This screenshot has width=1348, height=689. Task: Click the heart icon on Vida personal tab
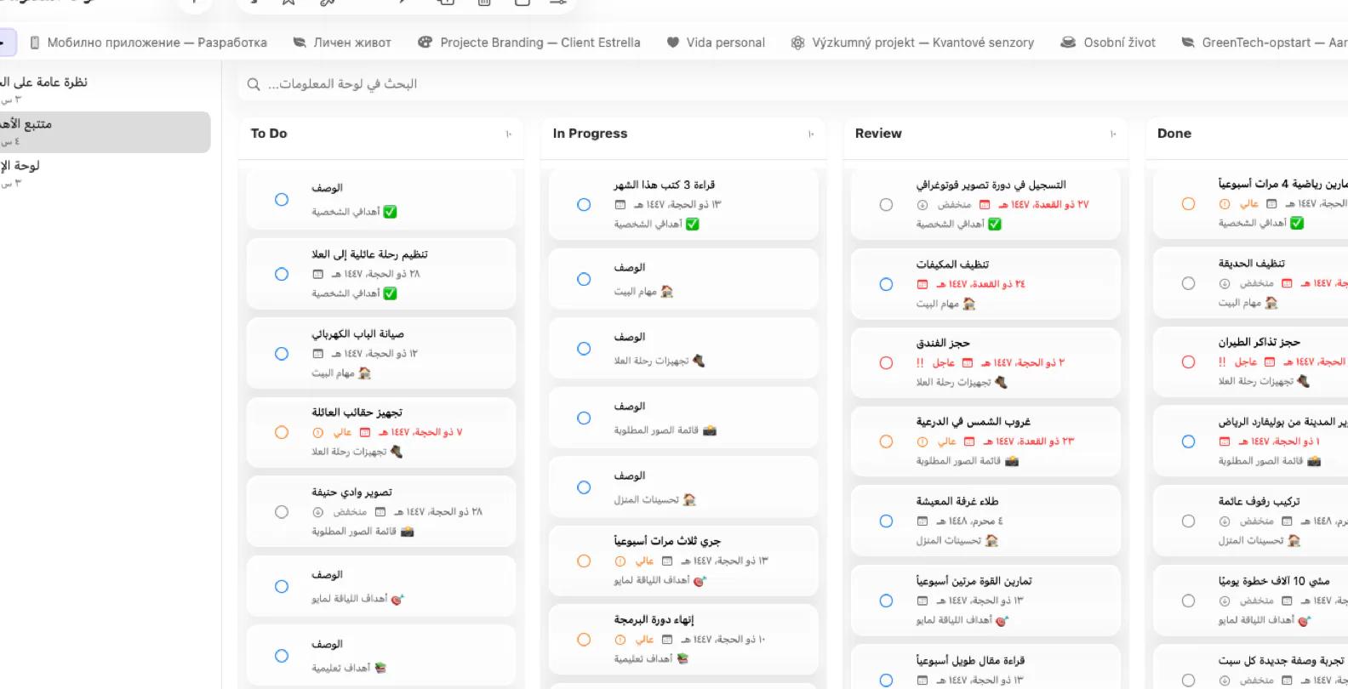672,43
